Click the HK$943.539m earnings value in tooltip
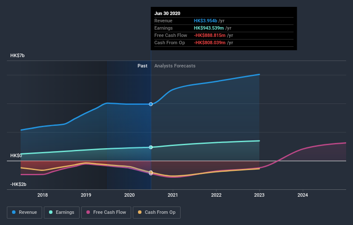353x225 pixels. click(x=209, y=28)
